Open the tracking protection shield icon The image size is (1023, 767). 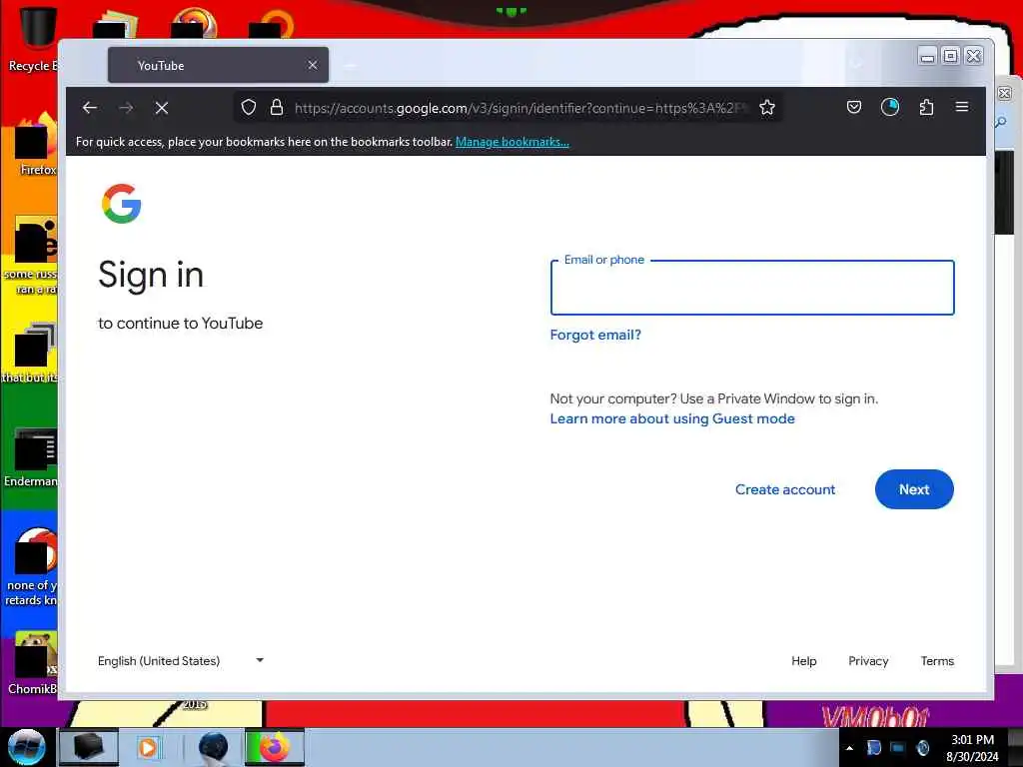(249, 108)
